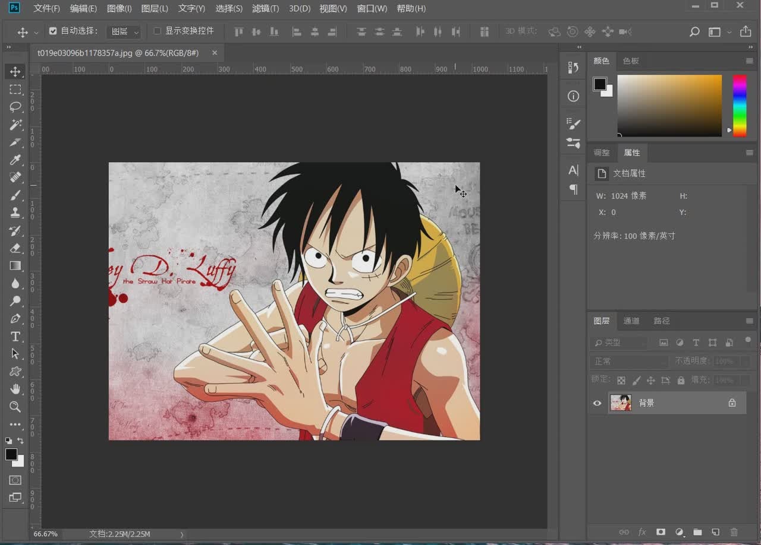Toggle Quick Mask mode icon
Image resolution: width=761 pixels, height=545 pixels.
[x=15, y=480]
